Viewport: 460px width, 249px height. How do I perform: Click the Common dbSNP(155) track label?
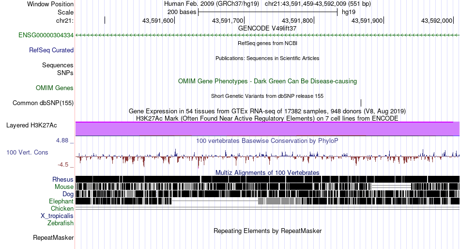pos(43,103)
